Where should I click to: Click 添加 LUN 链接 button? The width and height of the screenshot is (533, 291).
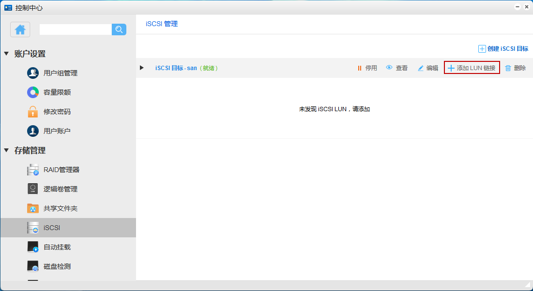tap(472, 68)
